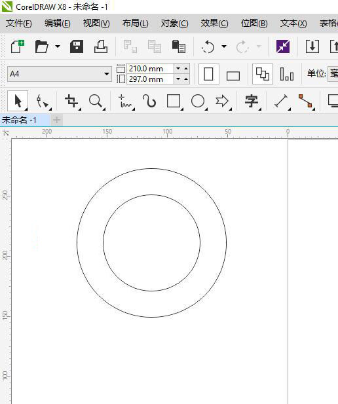Import a file with the down-arrow icon
The width and height of the screenshot is (338, 404).
coord(312,46)
